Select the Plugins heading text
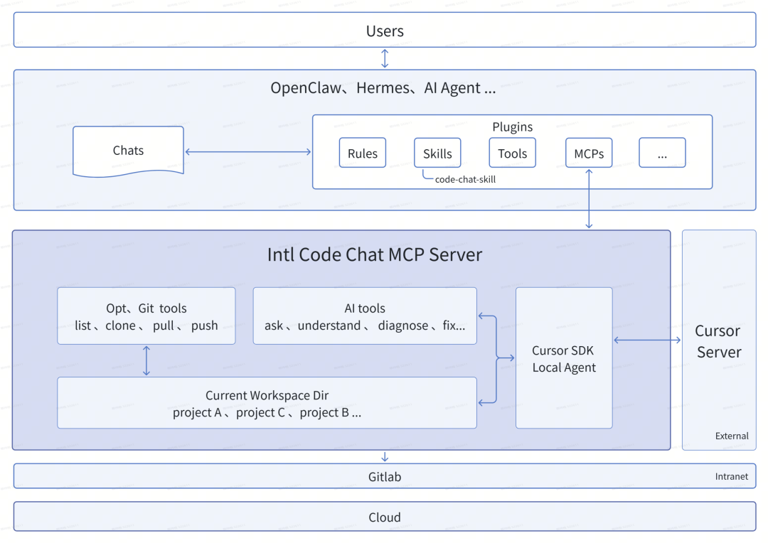Screen dimensions: 768x543 tap(512, 127)
